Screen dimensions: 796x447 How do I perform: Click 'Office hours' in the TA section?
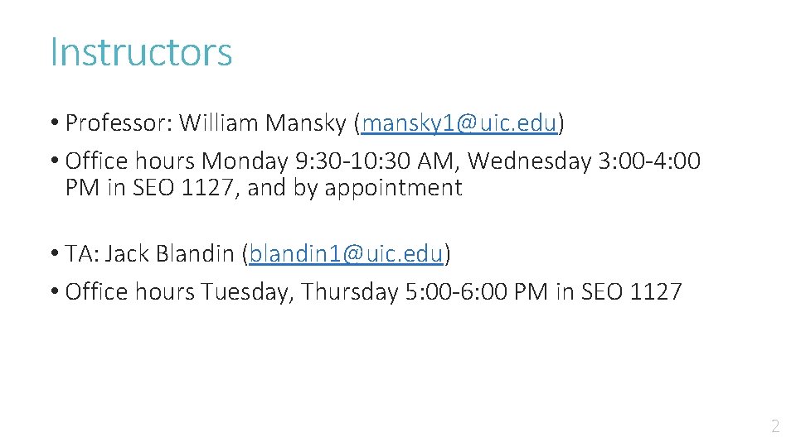129,291
